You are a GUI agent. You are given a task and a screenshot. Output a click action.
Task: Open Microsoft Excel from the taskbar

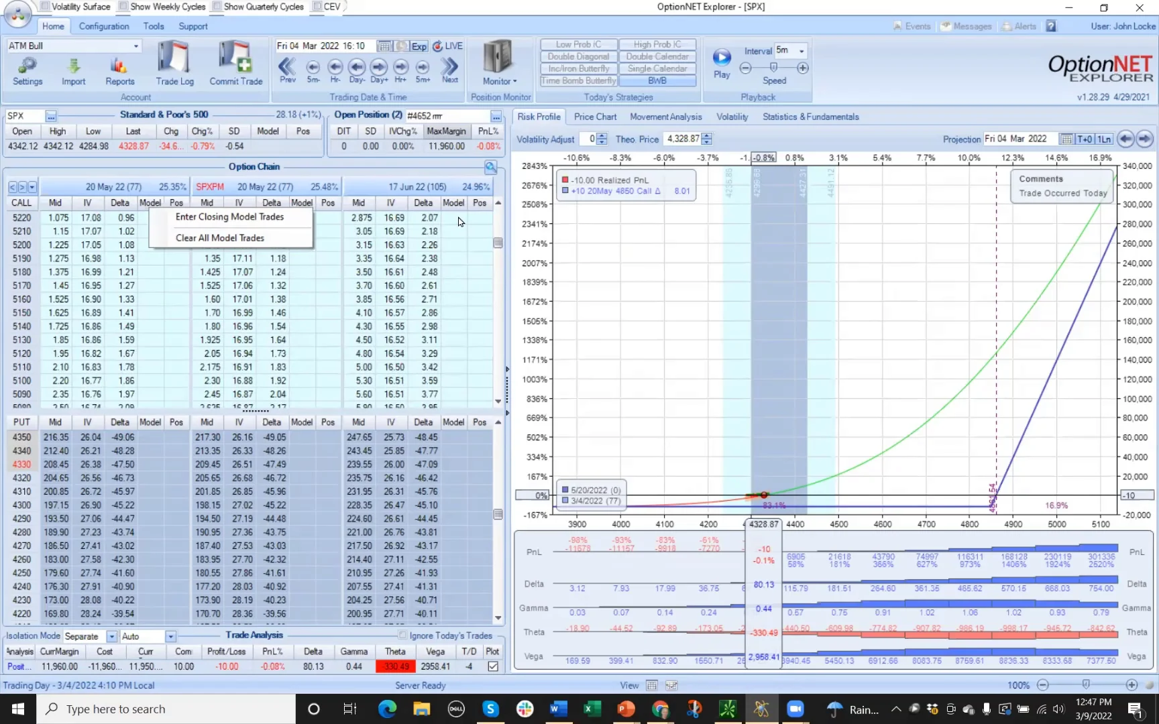pos(592,709)
